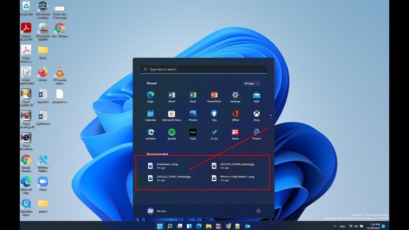Select Corel ScreenCap desktop icon
Screen dimensions: 409x230
(x=26, y=119)
